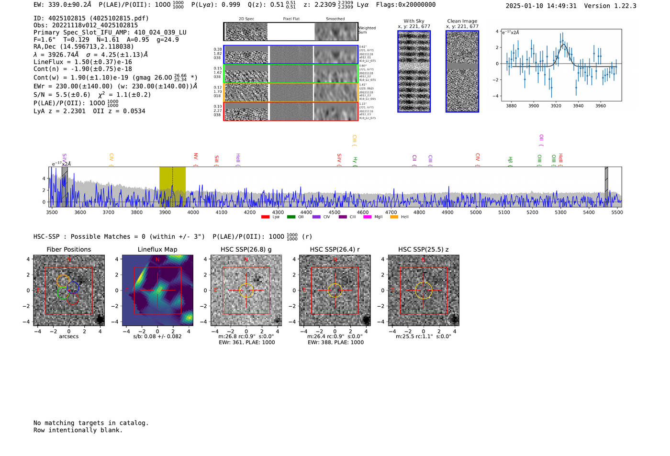This screenshot has width=670, height=456.
Task: Click the red CIV marker near 5000
Action: coord(478,159)
